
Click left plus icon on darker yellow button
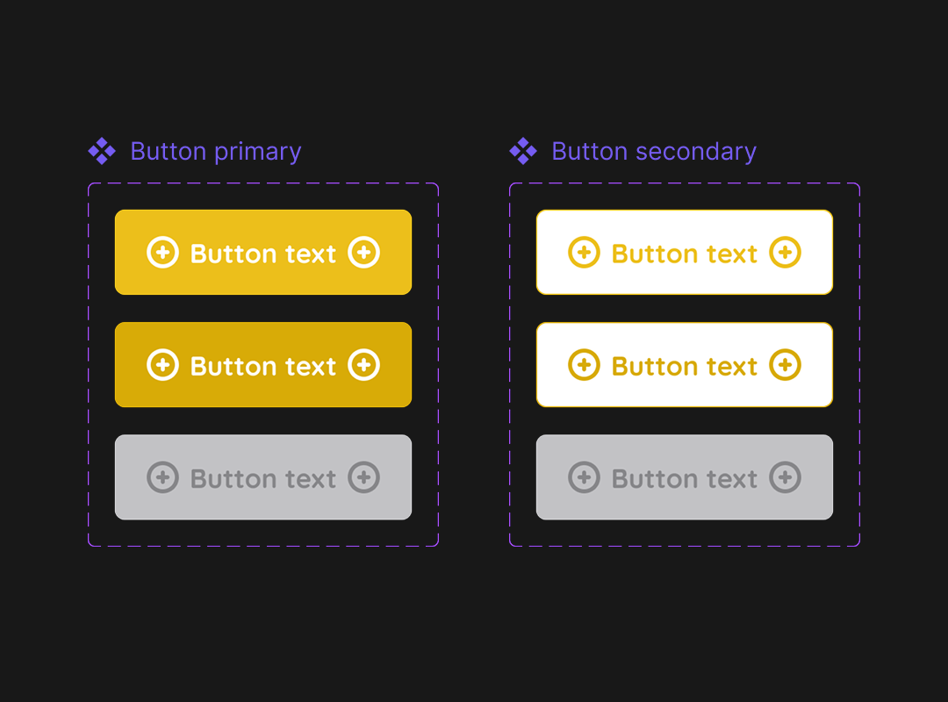tap(162, 365)
